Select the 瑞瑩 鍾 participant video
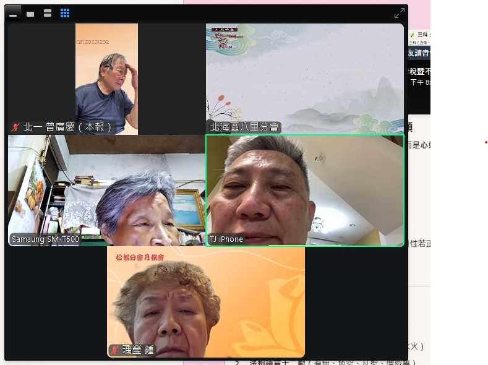The height and width of the screenshot is (365, 488). tap(205, 297)
